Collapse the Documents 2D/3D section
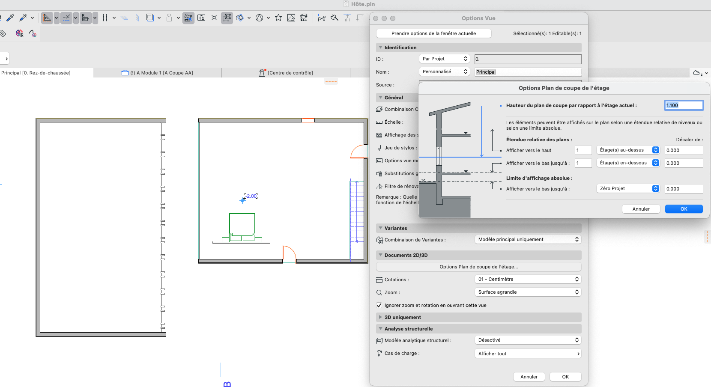This screenshot has width=711, height=387. click(x=380, y=255)
